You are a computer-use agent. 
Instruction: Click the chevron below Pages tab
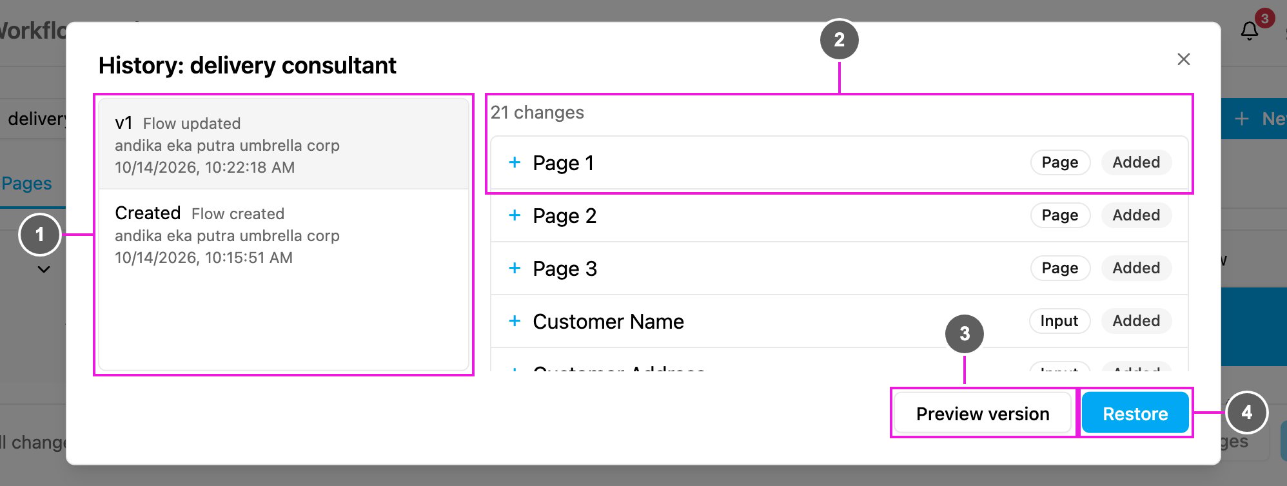44,269
